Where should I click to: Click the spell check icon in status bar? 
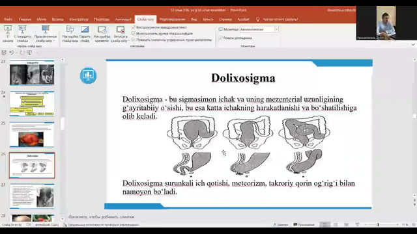point(29,225)
